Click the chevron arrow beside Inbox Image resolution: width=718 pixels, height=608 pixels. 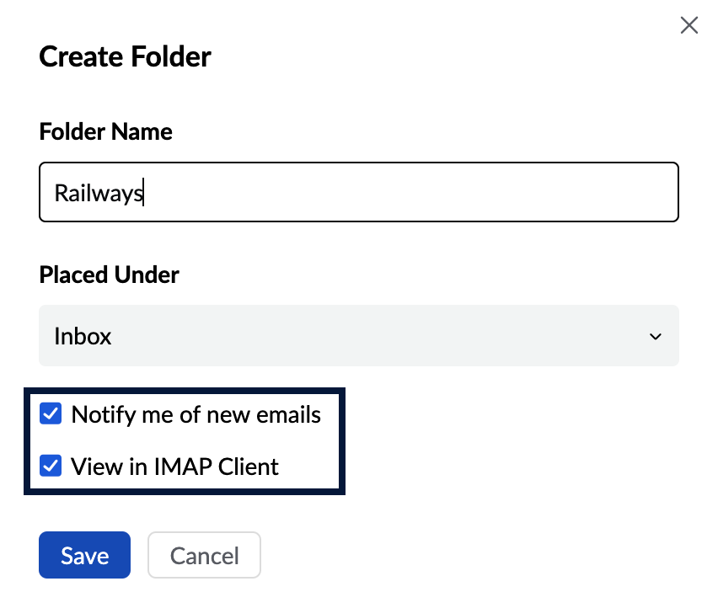point(656,337)
